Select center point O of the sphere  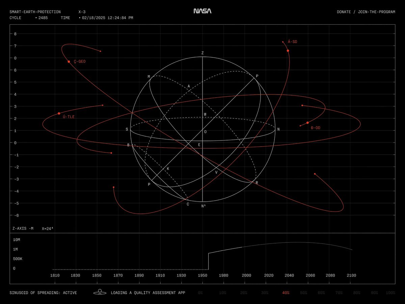point(205,132)
